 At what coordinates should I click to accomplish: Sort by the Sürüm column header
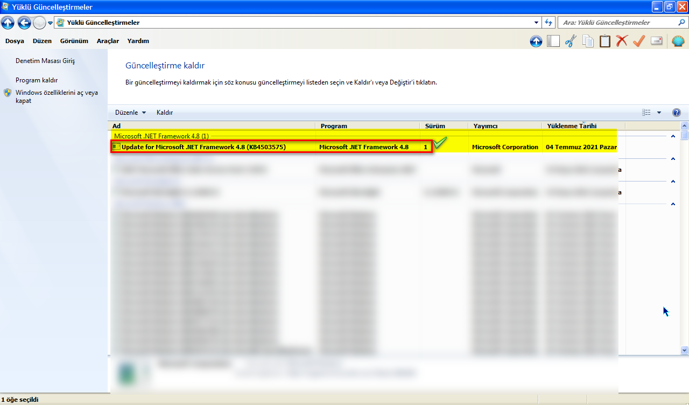click(x=444, y=126)
